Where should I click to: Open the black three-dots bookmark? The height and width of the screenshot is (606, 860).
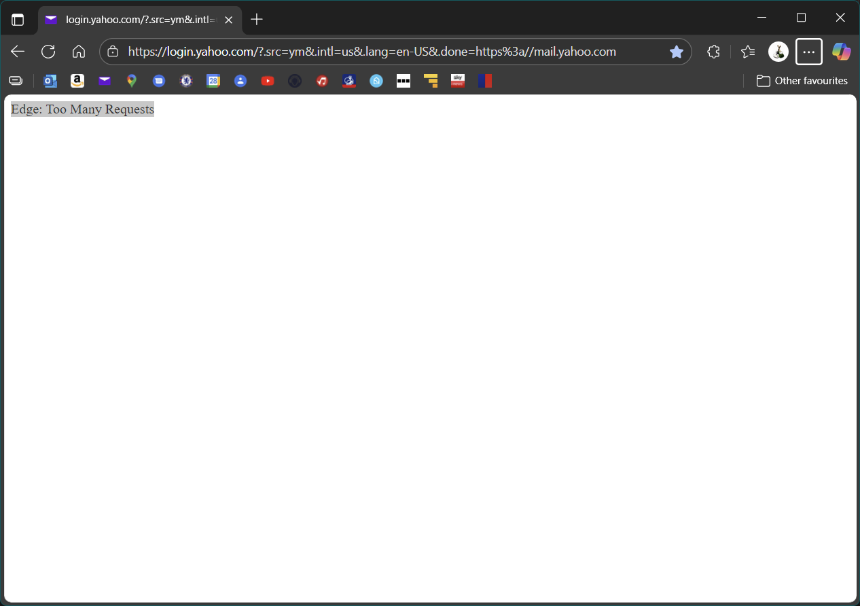click(x=404, y=81)
